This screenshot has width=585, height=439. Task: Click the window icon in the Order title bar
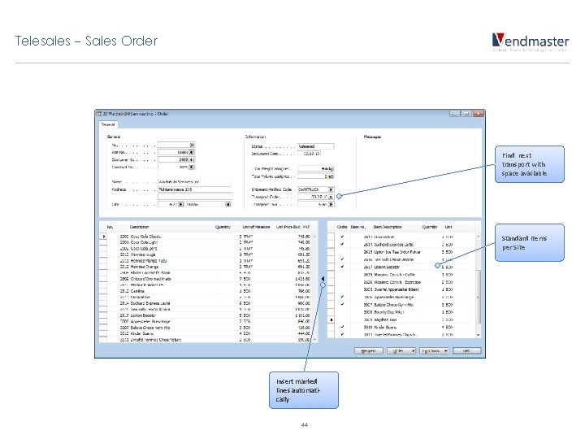pos(99,114)
